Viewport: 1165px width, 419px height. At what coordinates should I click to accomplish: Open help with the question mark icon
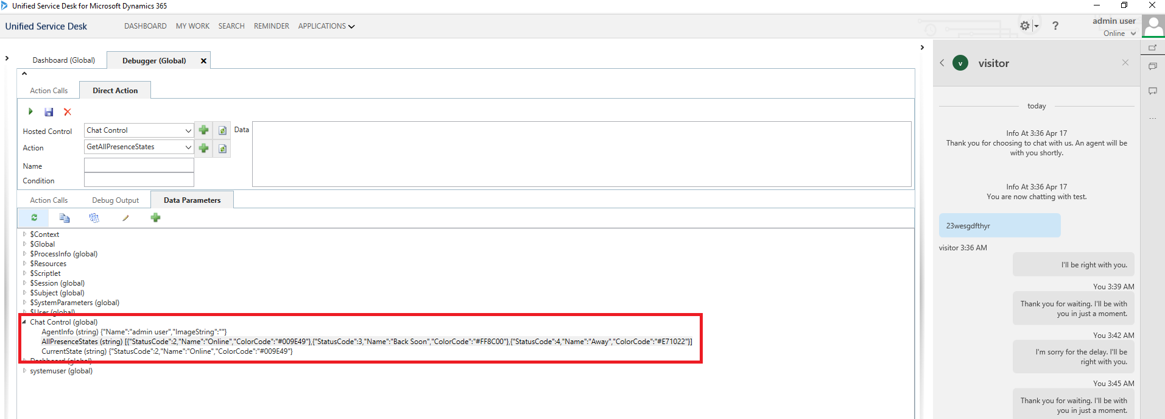tap(1055, 26)
